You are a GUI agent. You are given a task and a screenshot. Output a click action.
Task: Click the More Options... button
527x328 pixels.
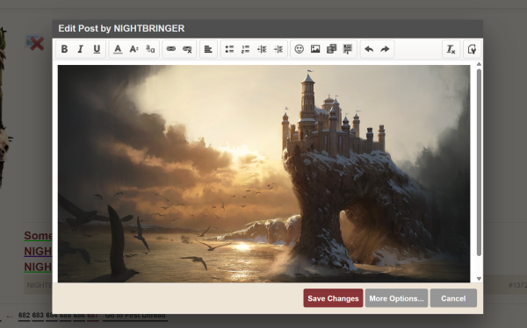397,298
